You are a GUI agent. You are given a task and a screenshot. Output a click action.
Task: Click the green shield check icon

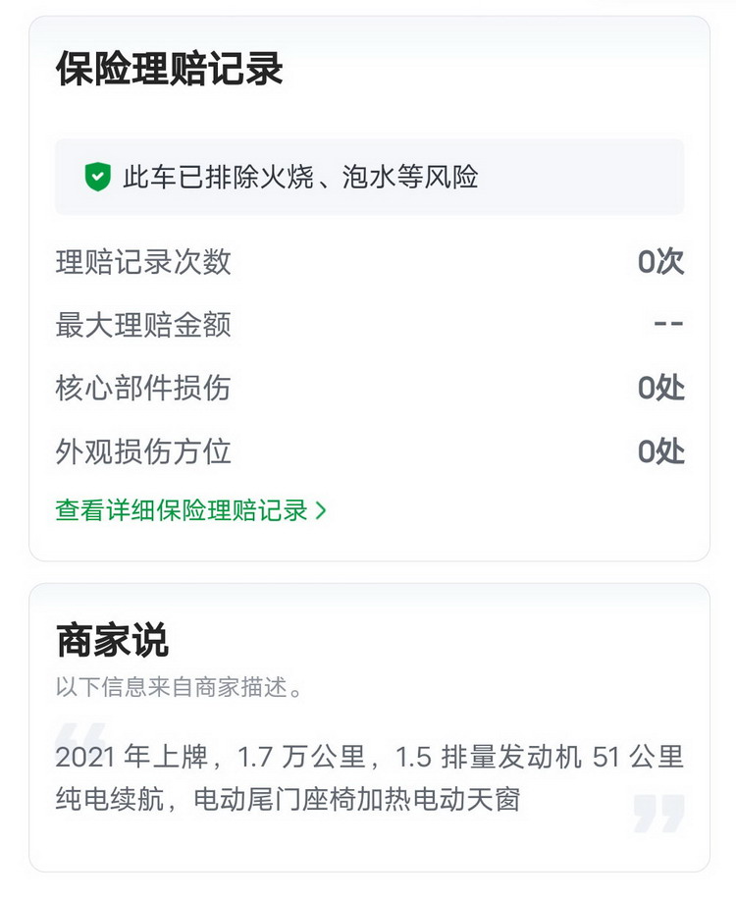pyautogui.click(x=97, y=178)
